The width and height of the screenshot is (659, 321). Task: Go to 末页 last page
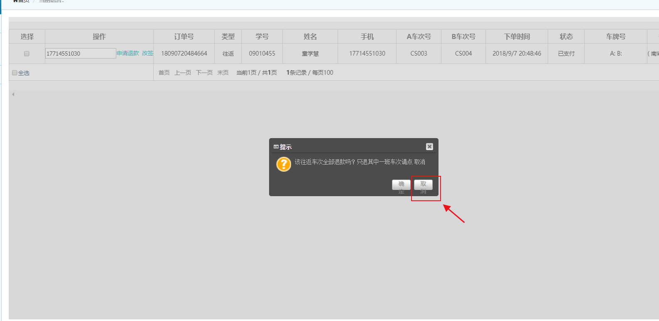point(223,73)
